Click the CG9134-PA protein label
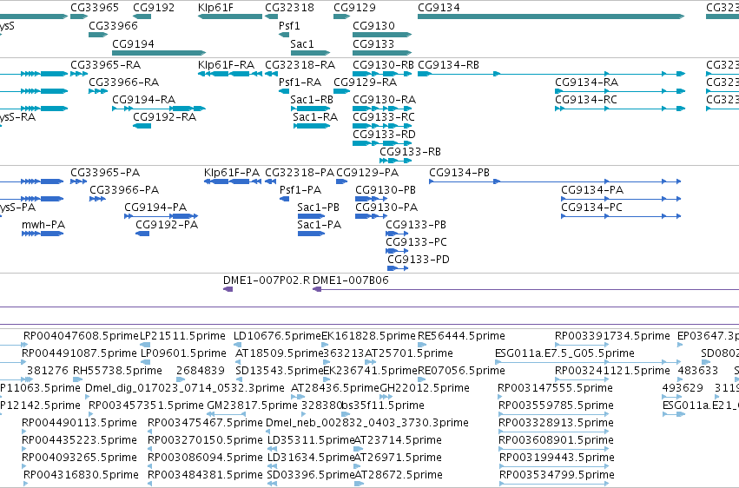Screen dimensions: 739x488 point(592,190)
